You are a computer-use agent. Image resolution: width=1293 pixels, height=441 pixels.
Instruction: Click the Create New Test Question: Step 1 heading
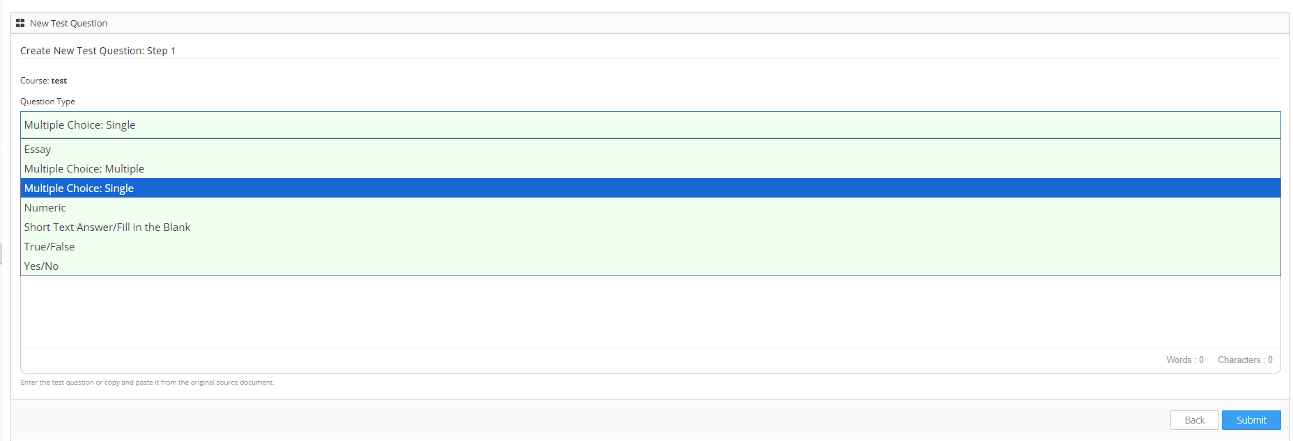98,51
